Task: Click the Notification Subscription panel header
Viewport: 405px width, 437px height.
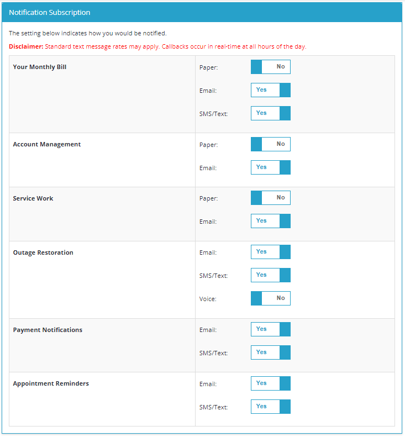Action: click(x=50, y=12)
